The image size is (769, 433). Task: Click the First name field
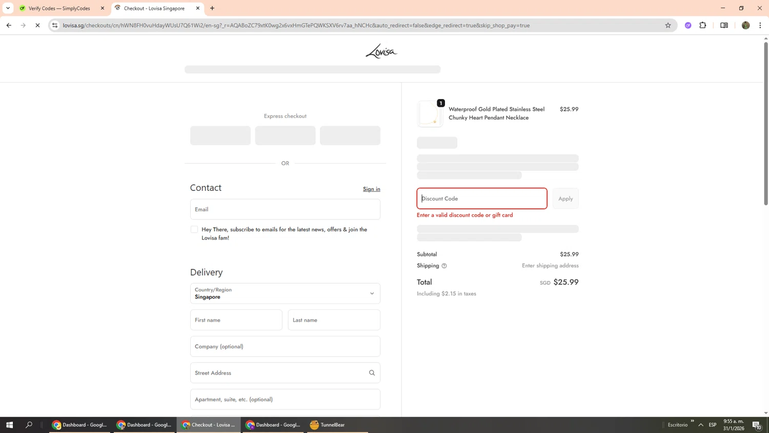236,320
